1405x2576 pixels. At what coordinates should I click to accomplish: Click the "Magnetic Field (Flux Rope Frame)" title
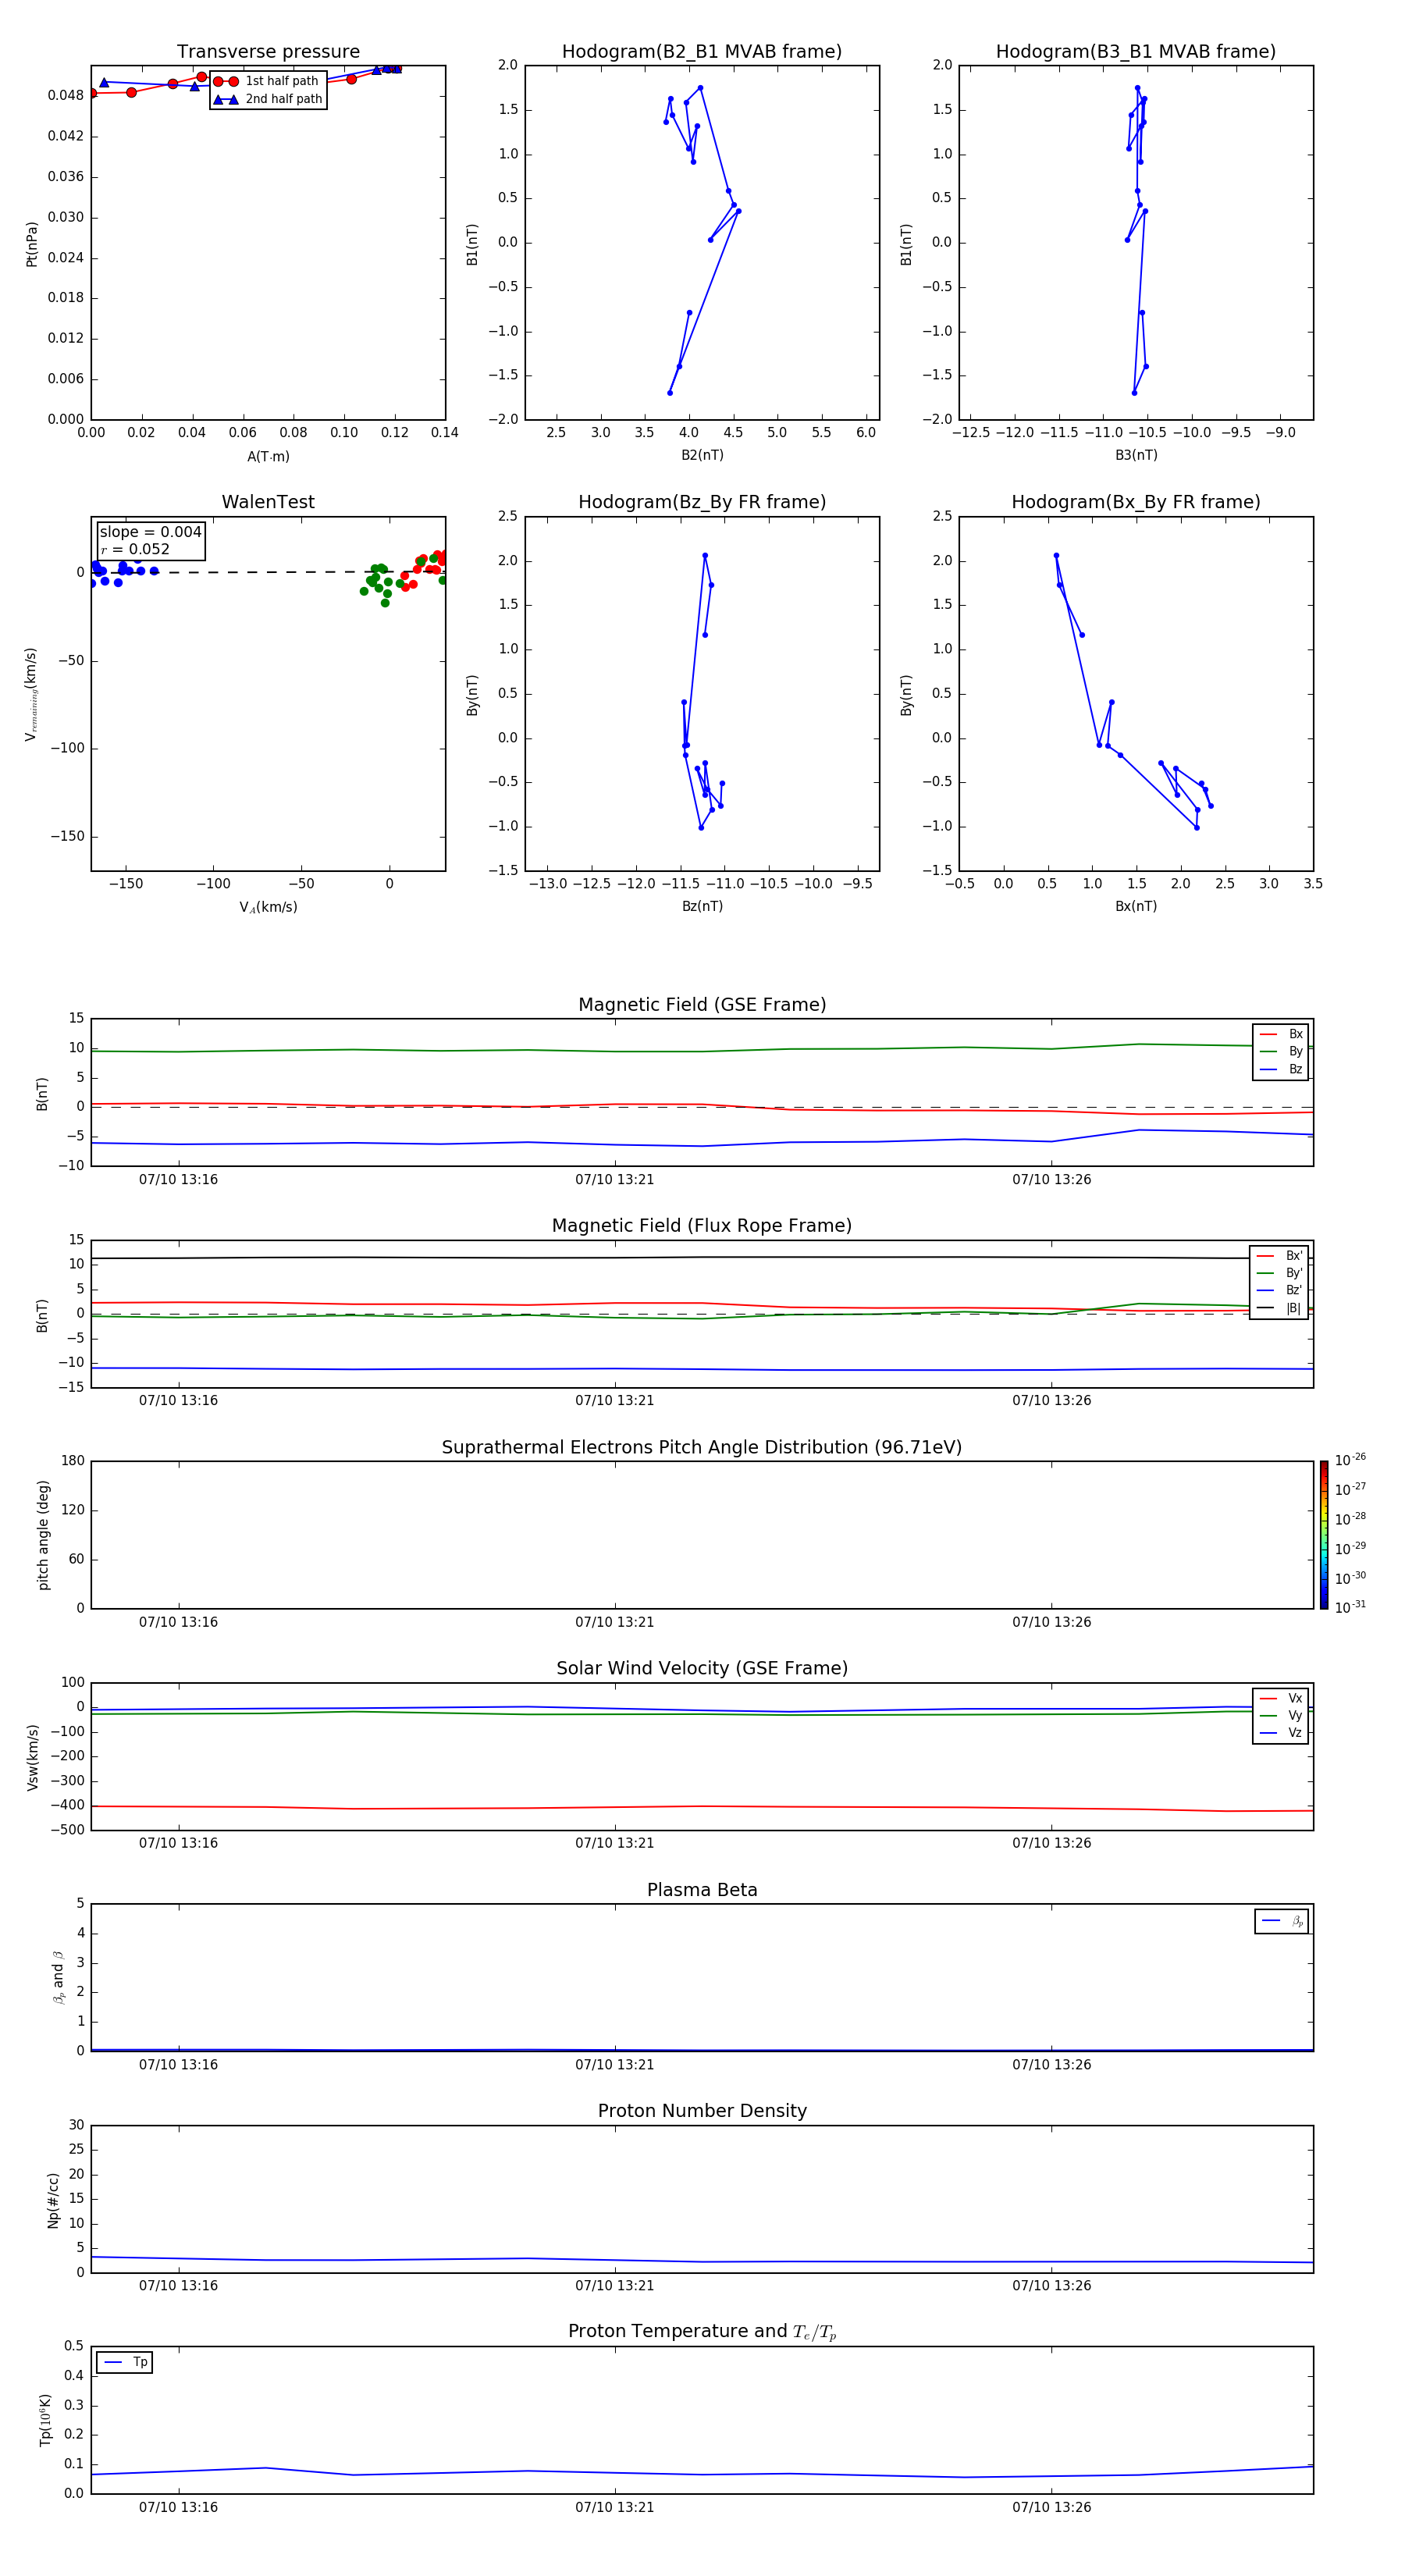(702, 1225)
